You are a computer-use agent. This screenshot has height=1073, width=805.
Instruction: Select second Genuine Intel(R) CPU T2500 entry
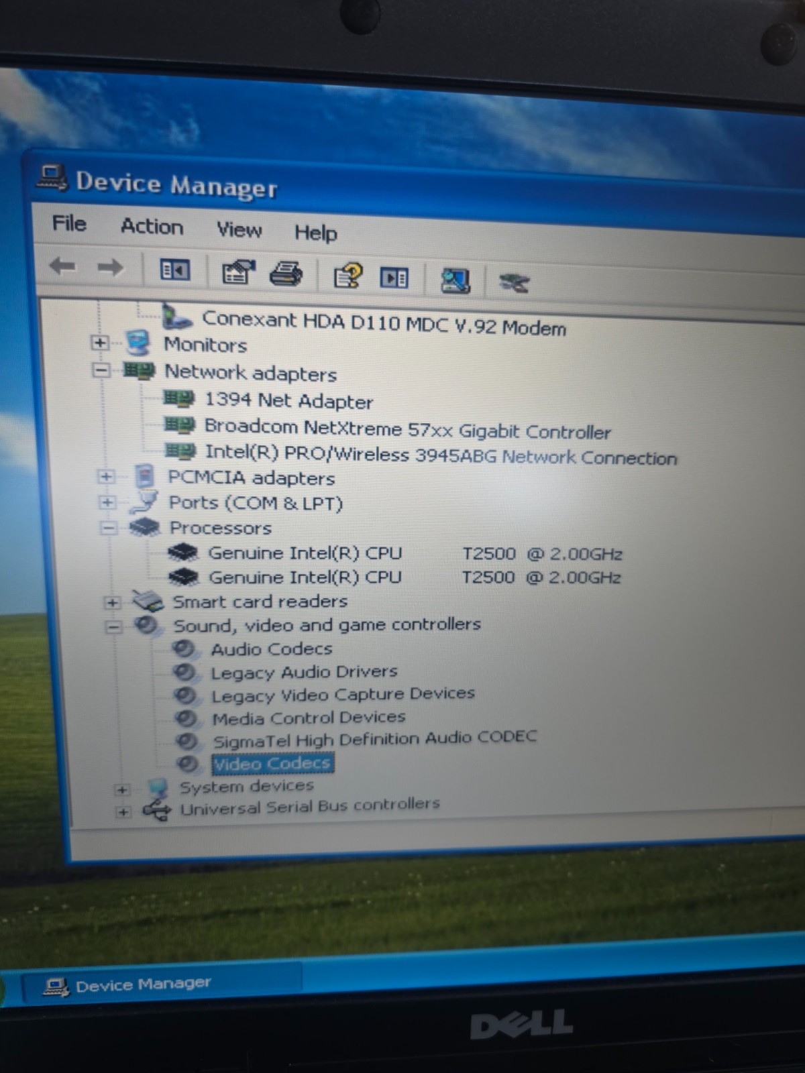click(415, 577)
